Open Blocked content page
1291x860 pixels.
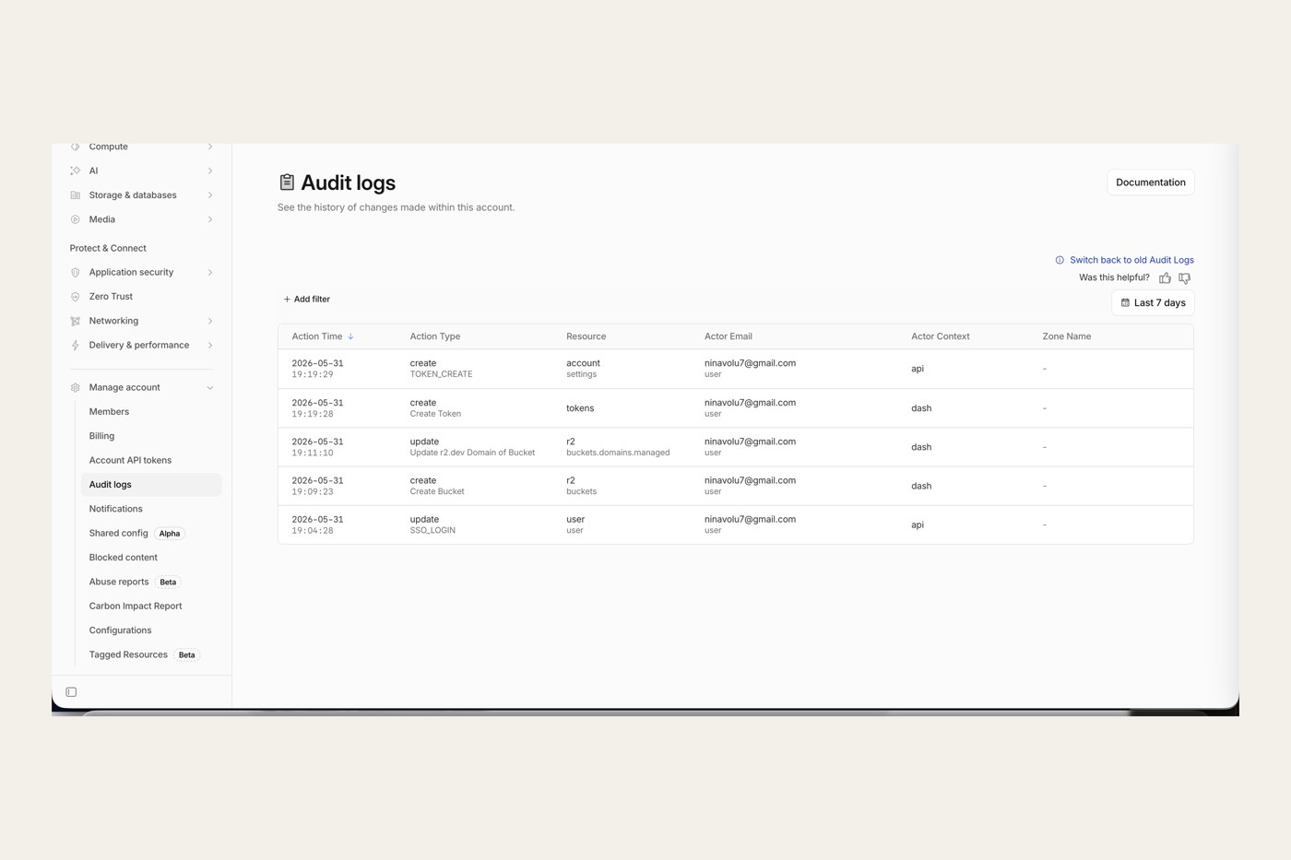(123, 558)
